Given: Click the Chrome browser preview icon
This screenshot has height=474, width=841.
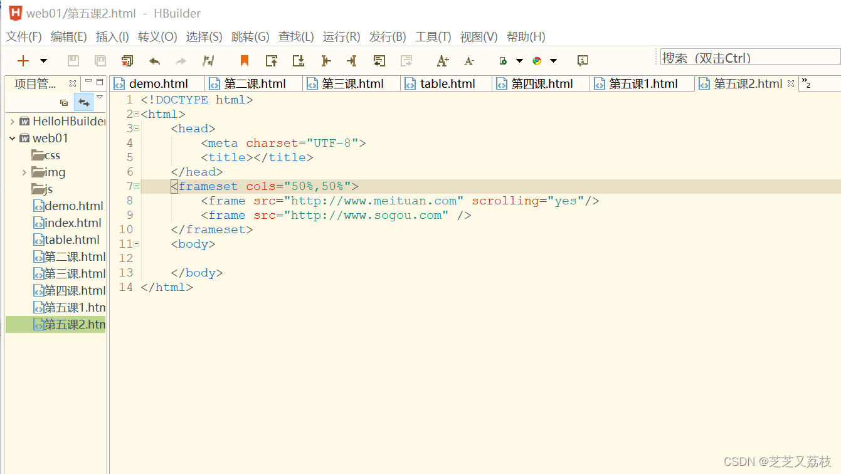Looking at the screenshot, I should 537,61.
